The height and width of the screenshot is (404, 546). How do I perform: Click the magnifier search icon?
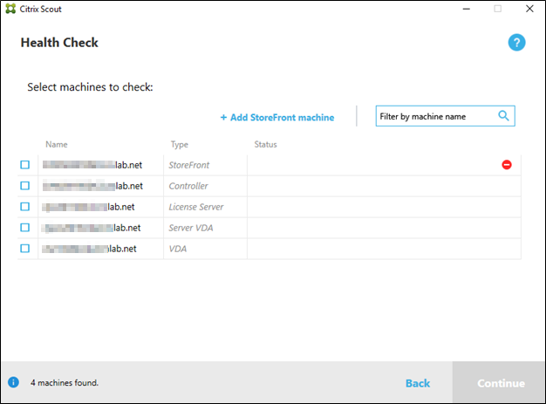click(x=503, y=115)
